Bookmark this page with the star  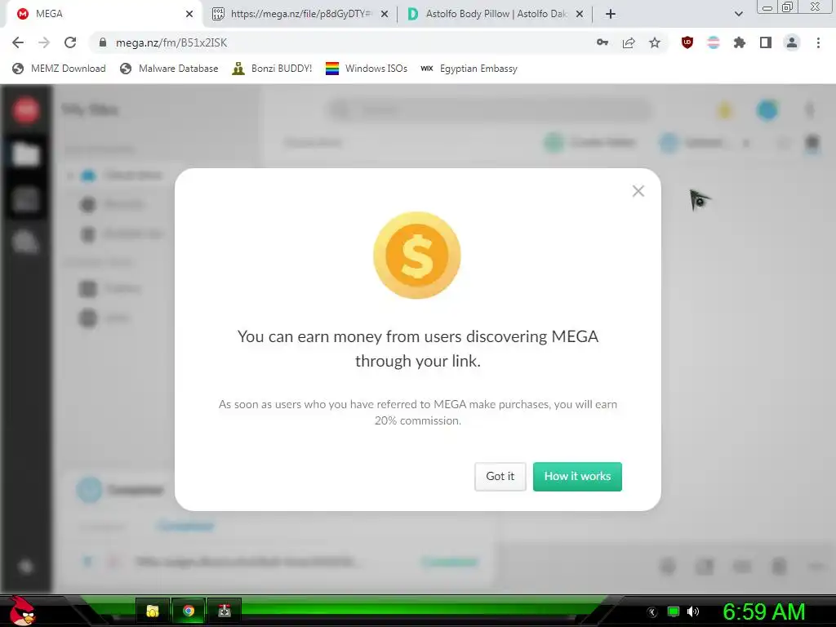(655, 42)
